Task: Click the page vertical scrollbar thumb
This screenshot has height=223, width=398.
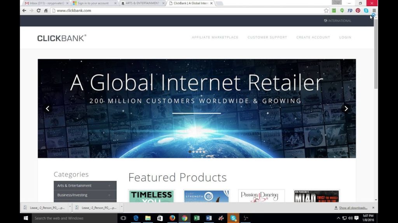Action: [x=376, y=53]
